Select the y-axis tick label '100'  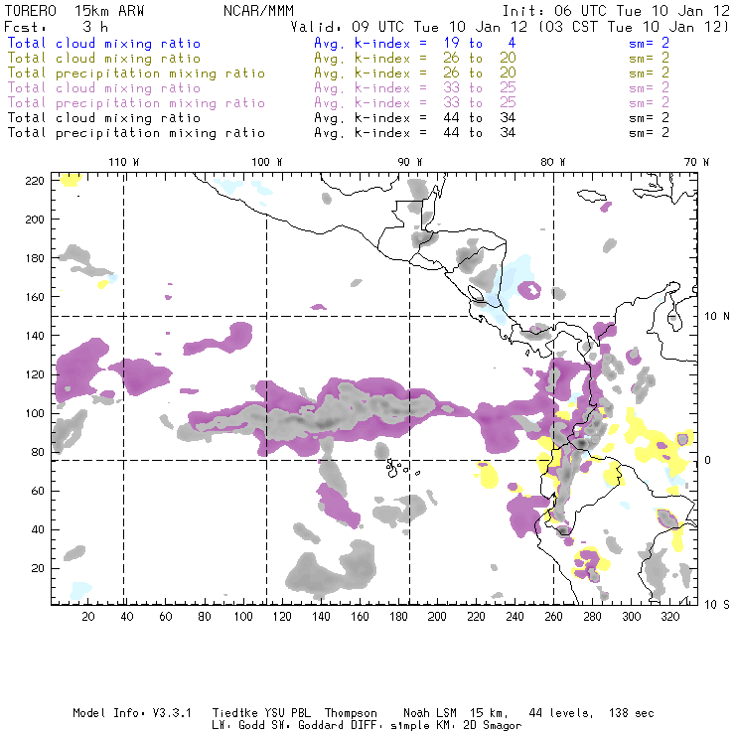pyautogui.click(x=35, y=413)
